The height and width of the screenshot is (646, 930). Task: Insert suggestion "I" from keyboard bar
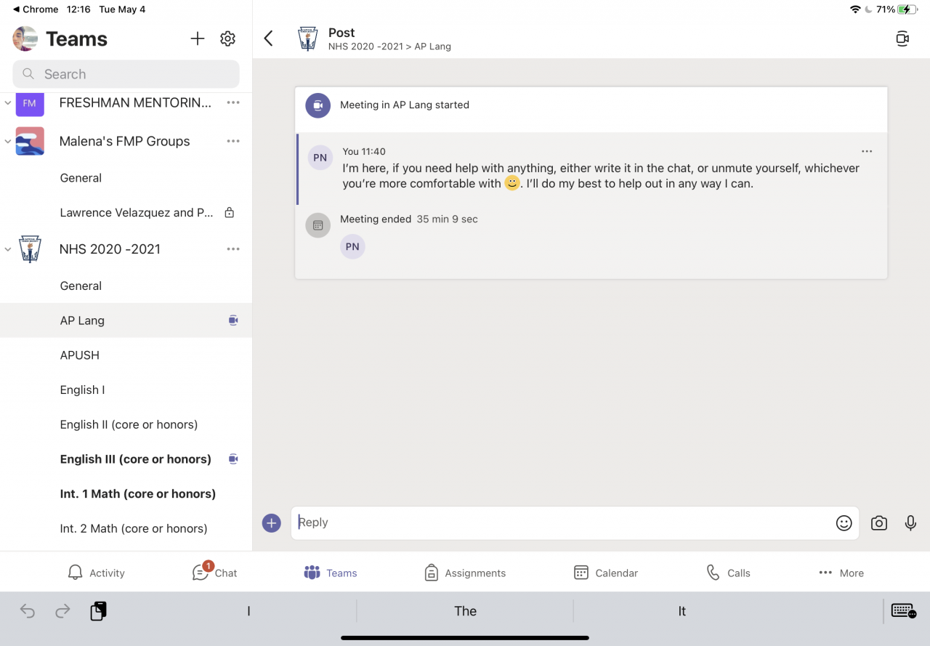248,611
